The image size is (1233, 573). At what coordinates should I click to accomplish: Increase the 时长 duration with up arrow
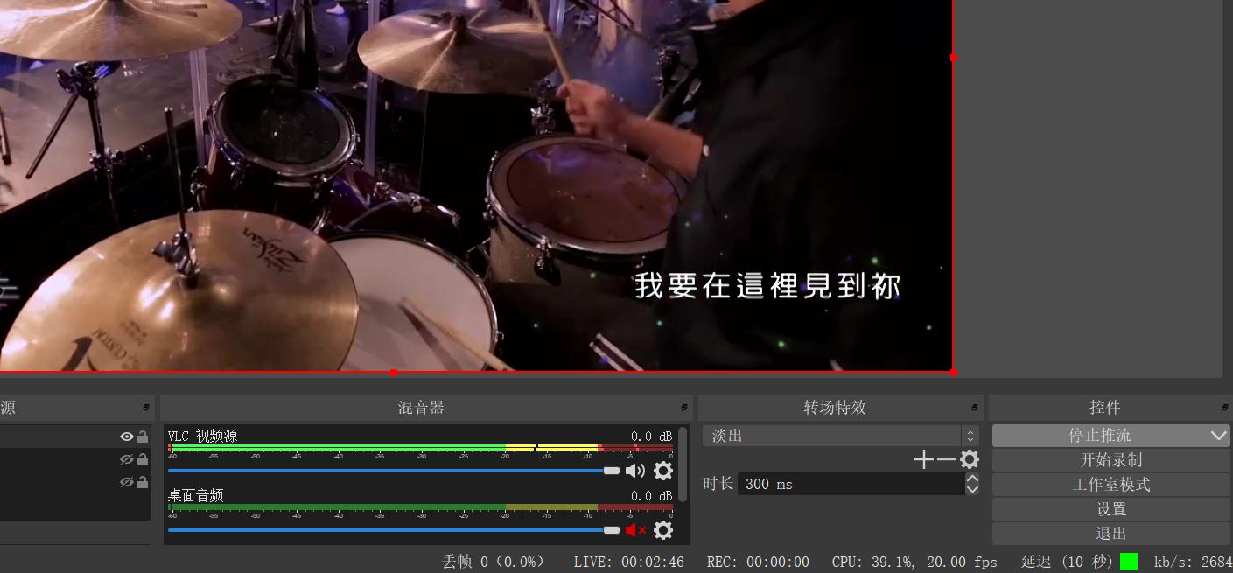pyautogui.click(x=972, y=479)
